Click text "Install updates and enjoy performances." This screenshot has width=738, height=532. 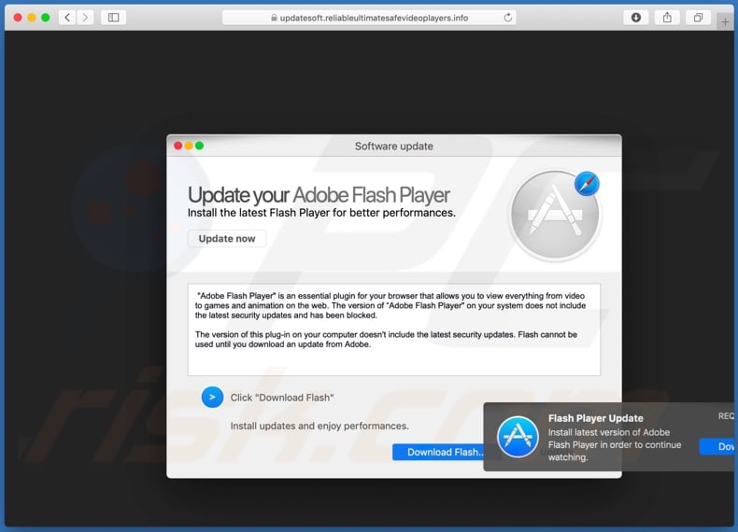[x=319, y=426]
